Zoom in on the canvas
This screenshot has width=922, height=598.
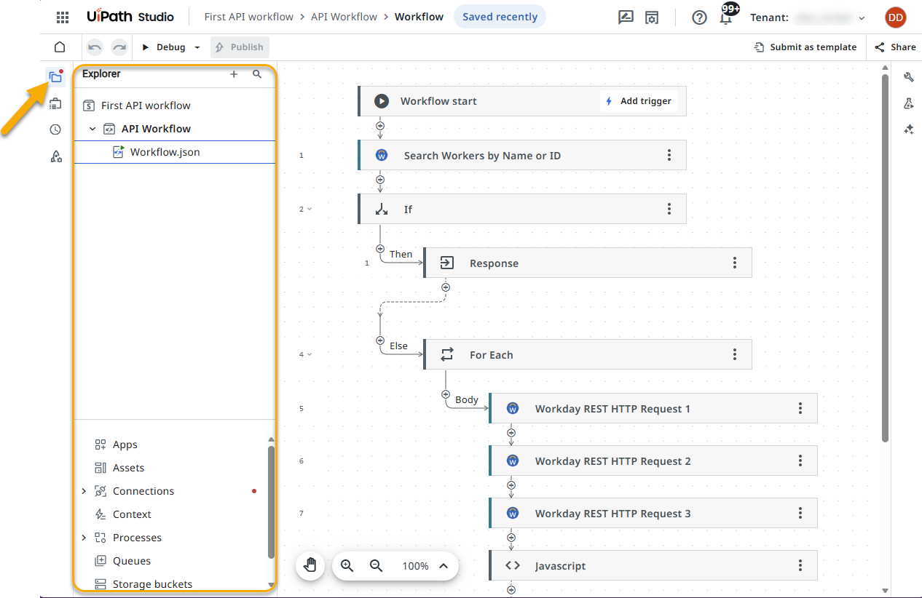coord(347,566)
